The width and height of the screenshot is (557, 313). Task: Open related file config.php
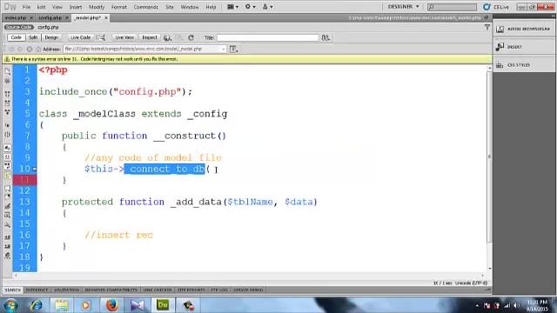click(x=48, y=27)
